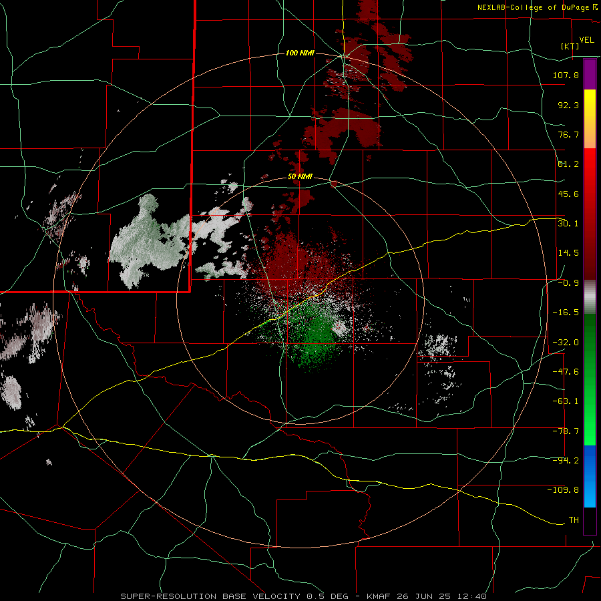Click the 45.6 velocity scale value

coord(568,194)
